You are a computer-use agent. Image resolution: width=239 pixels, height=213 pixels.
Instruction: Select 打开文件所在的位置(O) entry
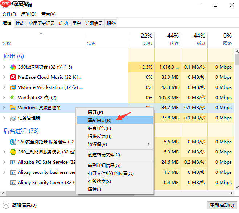pos(115,173)
